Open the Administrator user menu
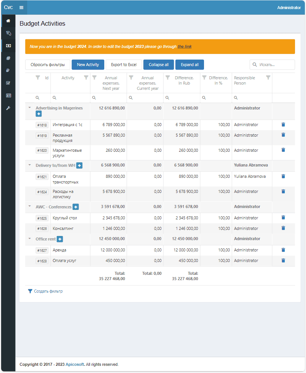The image size is (306, 373). tap(289, 8)
